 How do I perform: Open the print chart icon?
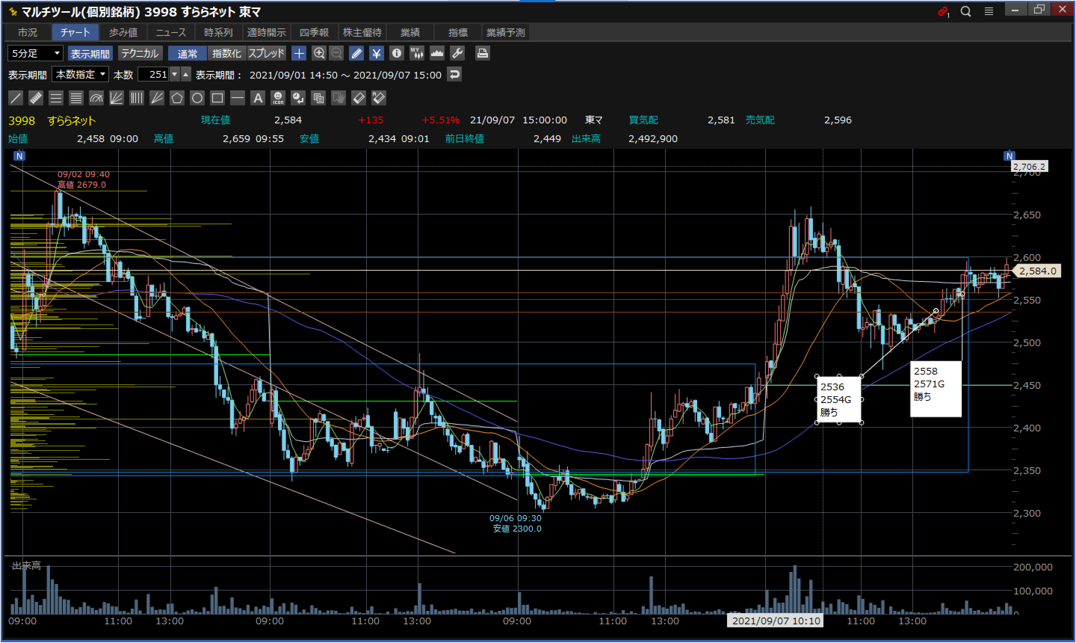[482, 53]
